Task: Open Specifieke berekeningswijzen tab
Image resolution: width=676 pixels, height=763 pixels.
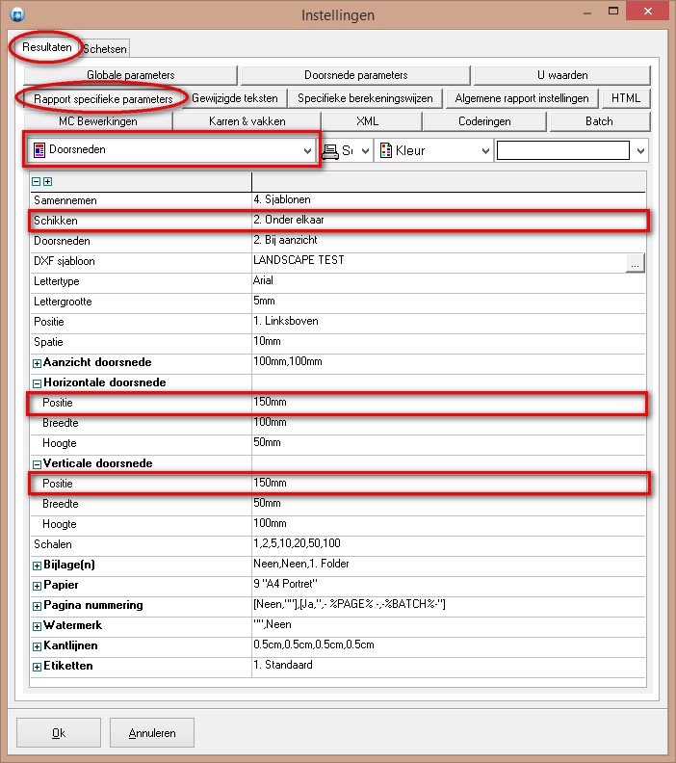Action: tap(365, 98)
